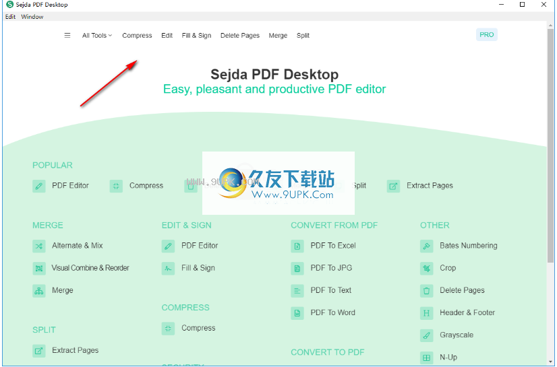Open the PDF To JPG link
This screenshot has width=557, height=367.
pyautogui.click(x=331, y=268)
